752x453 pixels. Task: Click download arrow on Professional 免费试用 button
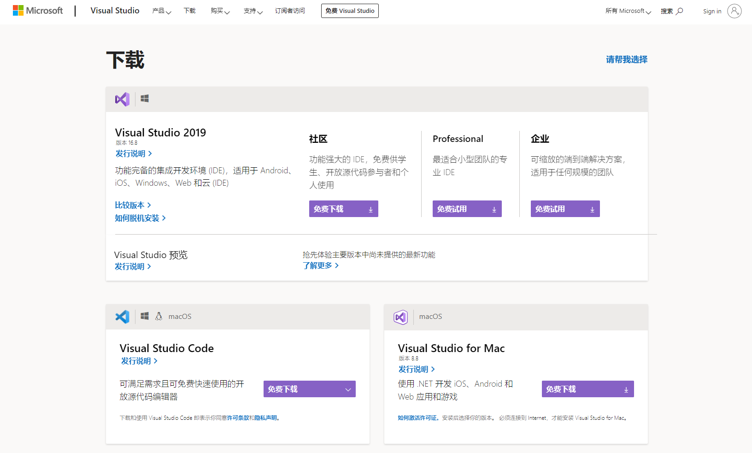pyautogui.click(x=494, y=209)
